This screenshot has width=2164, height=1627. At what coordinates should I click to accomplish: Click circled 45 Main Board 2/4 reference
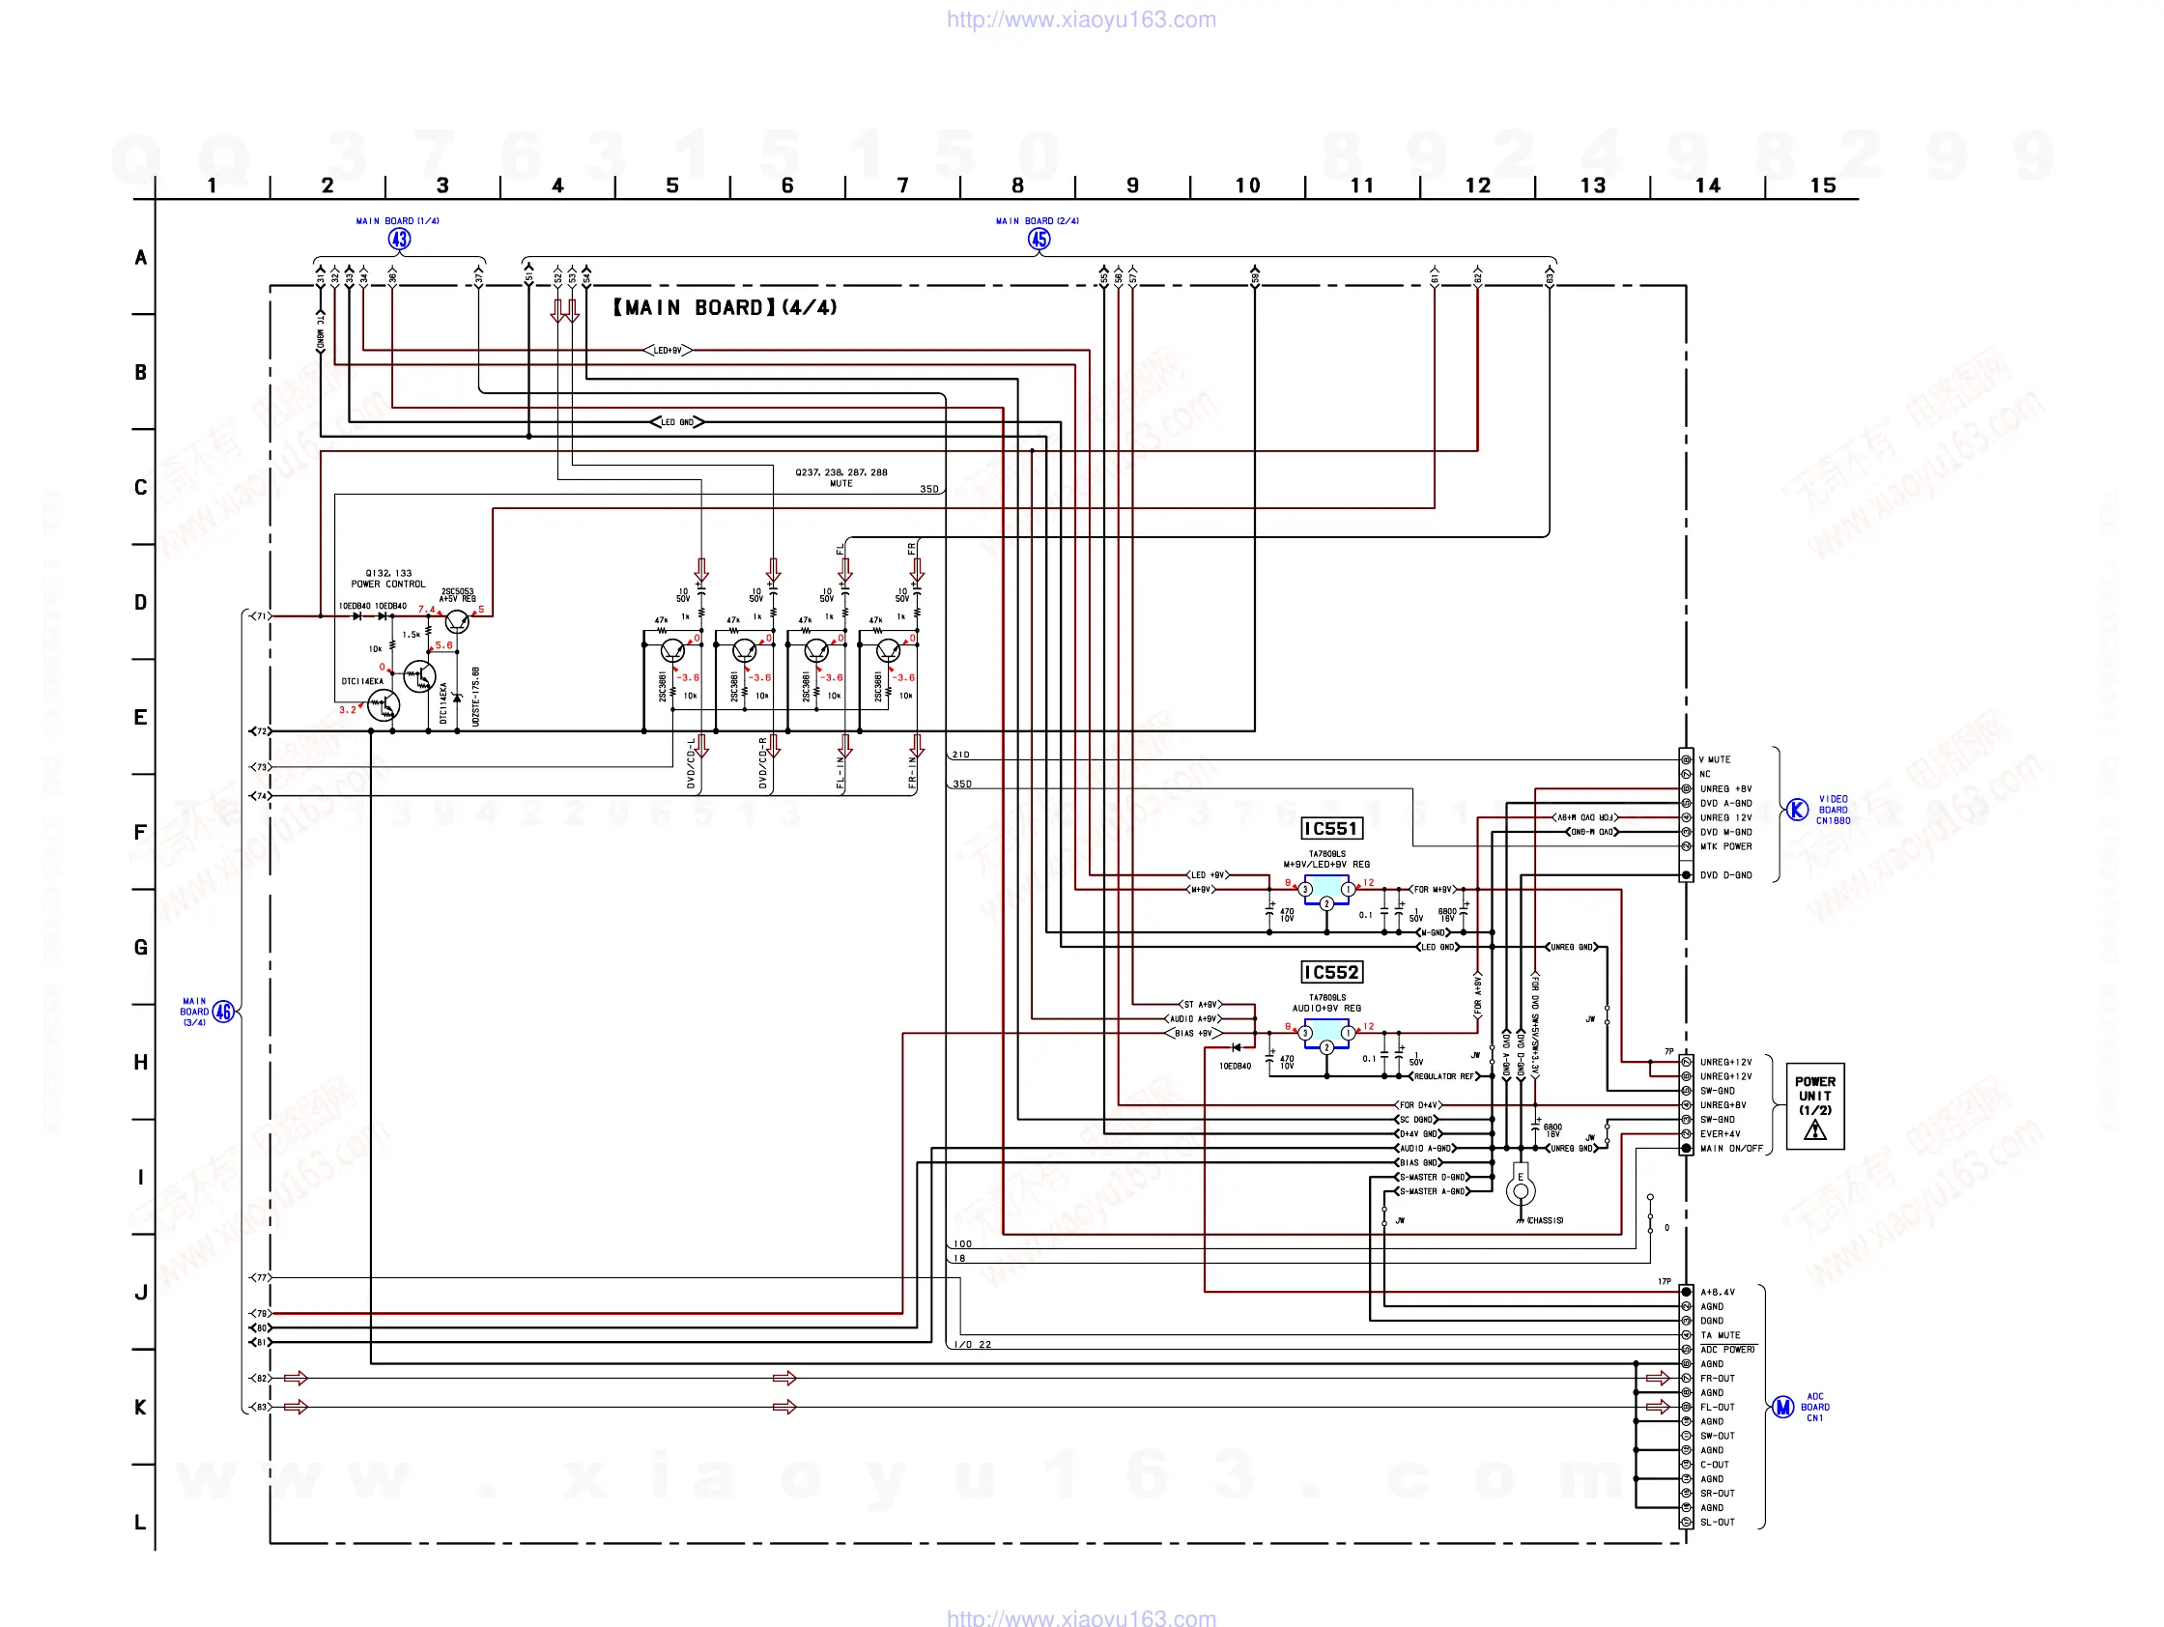pyautogui.click(x=1038, y=239)
